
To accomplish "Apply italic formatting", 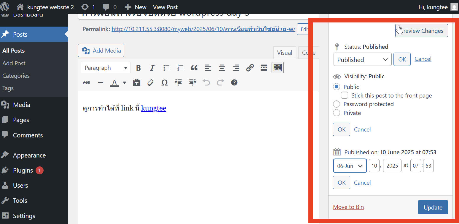I will tap(152, 68).
